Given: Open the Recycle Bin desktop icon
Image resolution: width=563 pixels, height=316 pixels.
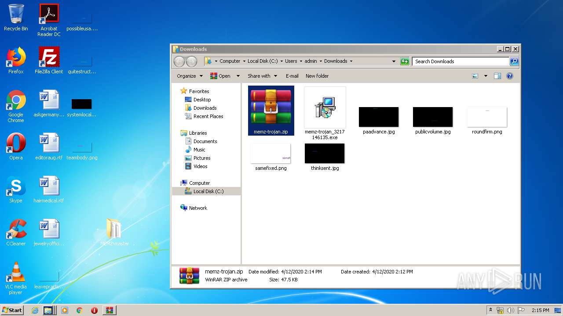Looking at the screenshot, I should 16,18.
